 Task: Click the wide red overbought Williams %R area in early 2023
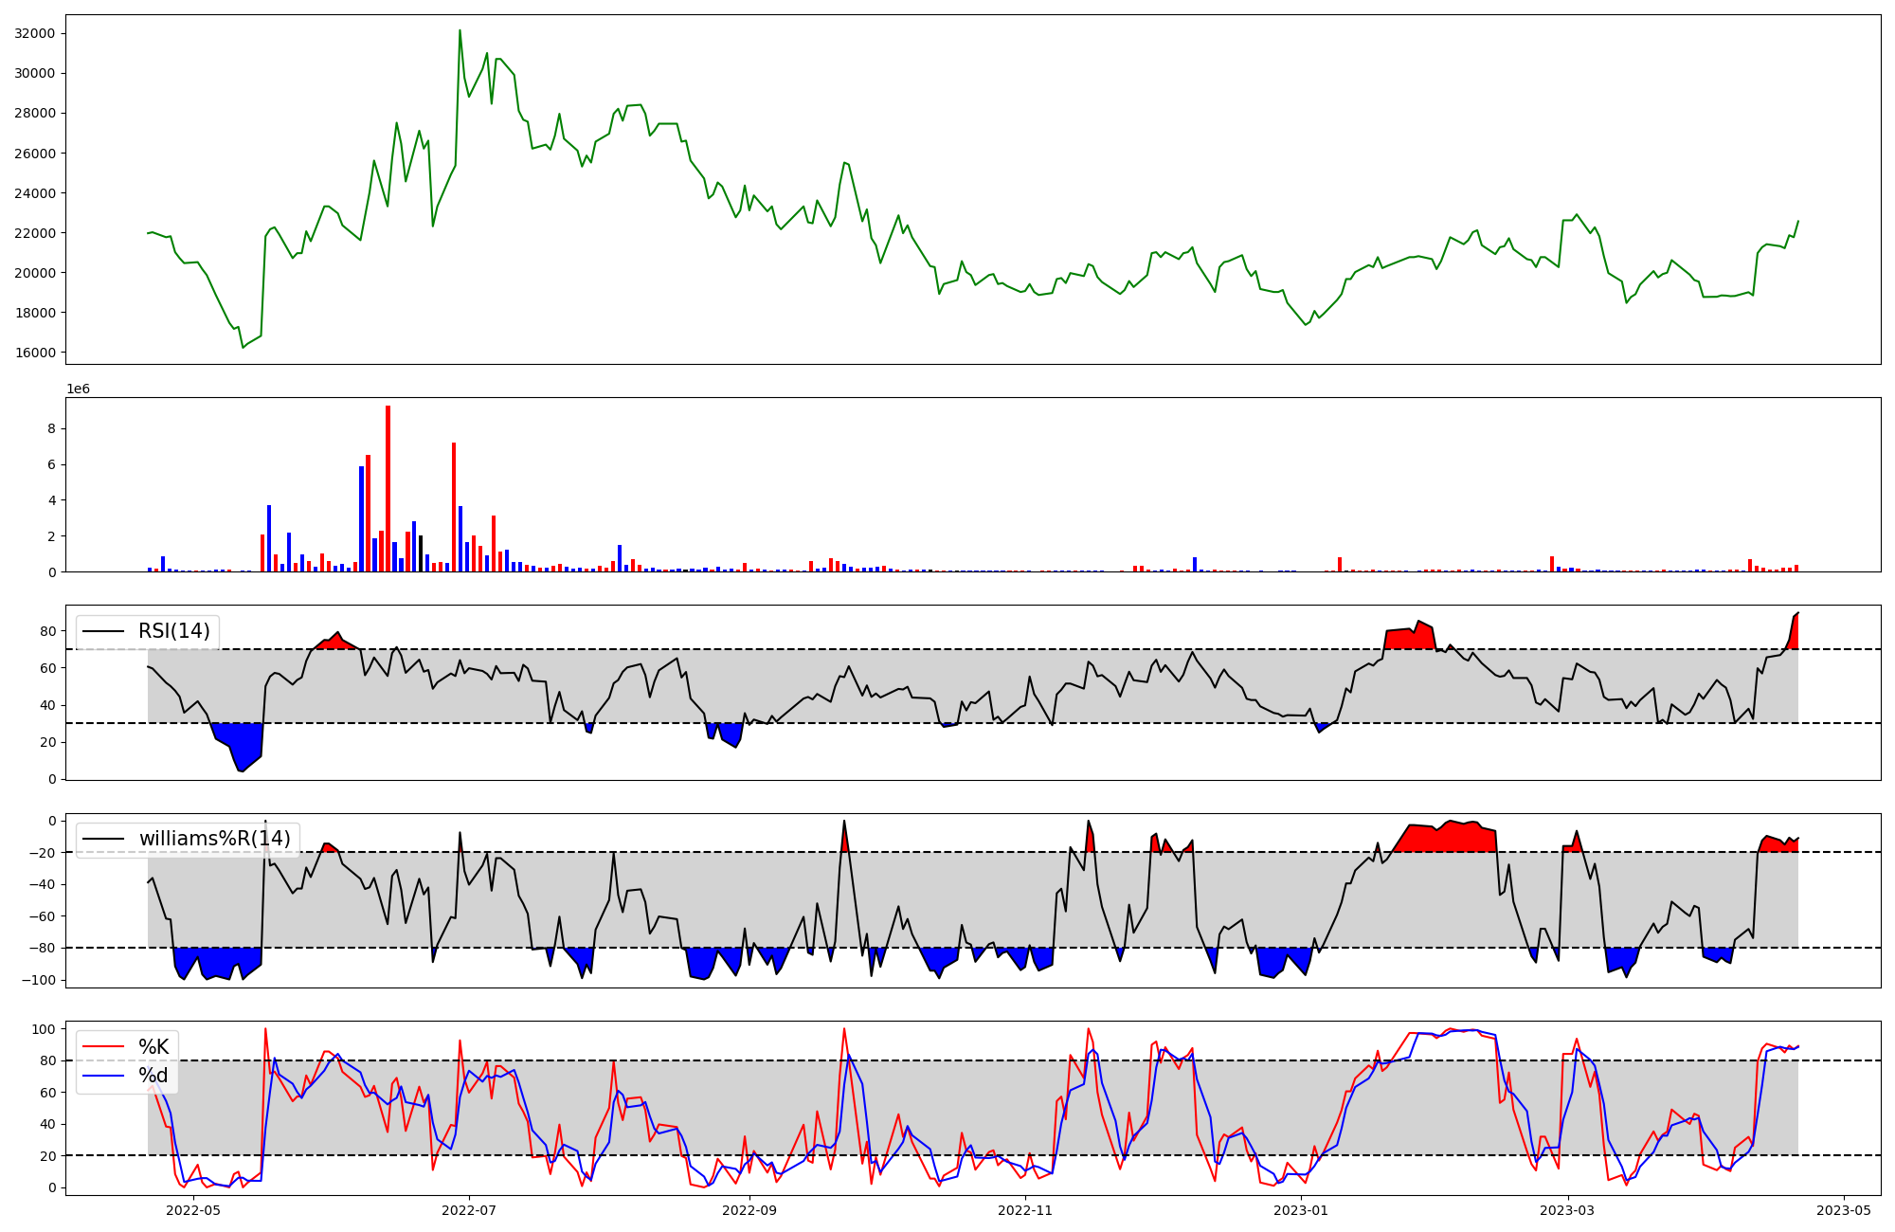[x=1448, y=838]
